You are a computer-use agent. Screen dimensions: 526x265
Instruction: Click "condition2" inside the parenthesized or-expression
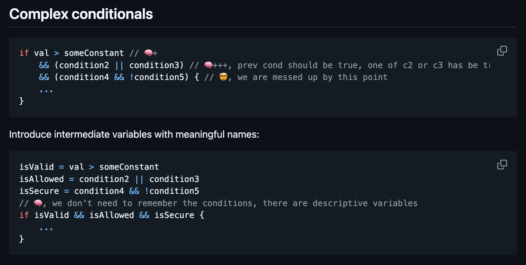(84, 65)
